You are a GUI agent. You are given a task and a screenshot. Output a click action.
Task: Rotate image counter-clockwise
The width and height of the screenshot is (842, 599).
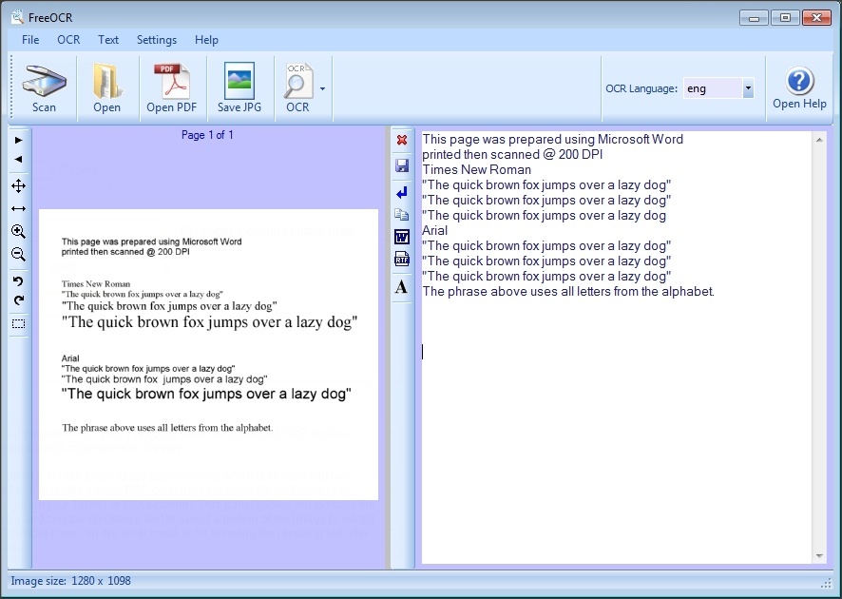click(19, 281)
